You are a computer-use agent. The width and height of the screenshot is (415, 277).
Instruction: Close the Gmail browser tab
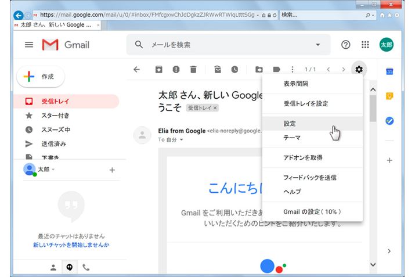[98, 25]
